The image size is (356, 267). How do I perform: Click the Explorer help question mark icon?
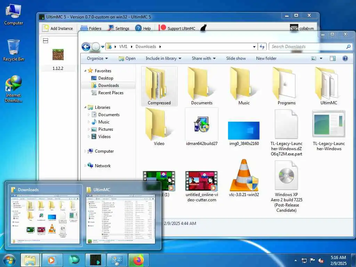(345, 58)
